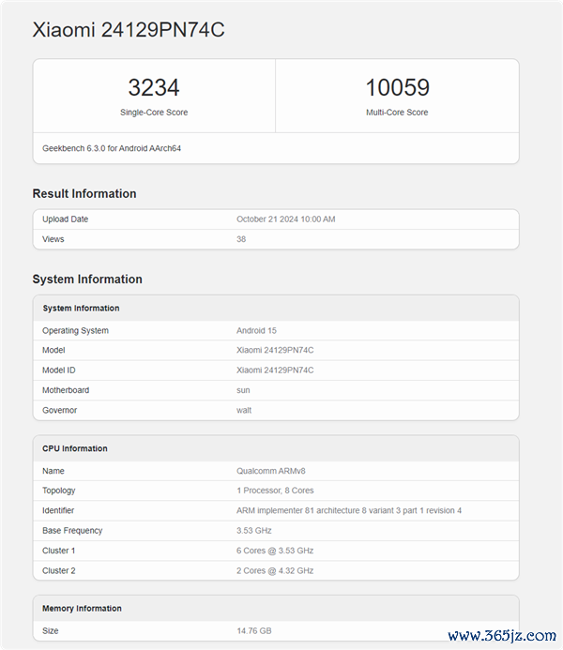Select the Android 15 value
The height and width of the screenshot is (650, 563).
[x=256, y=331]
